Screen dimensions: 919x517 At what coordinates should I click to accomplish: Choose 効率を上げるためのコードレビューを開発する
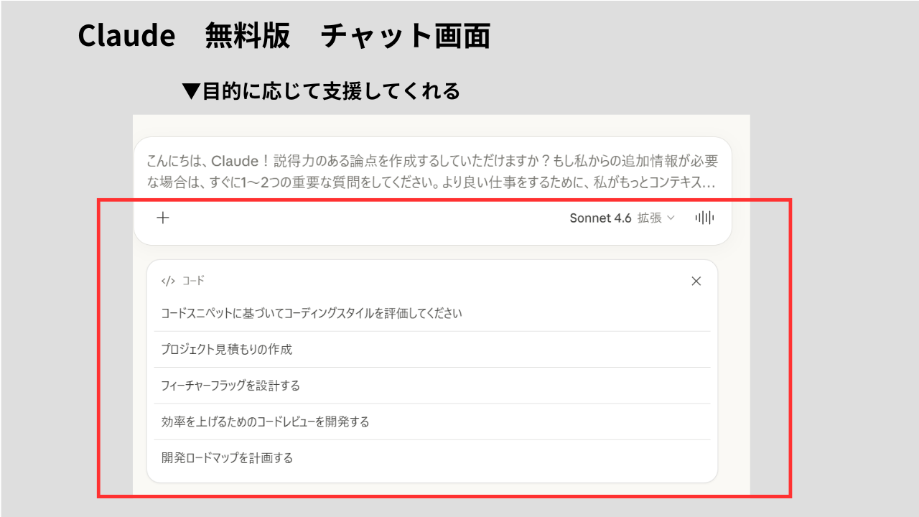coord(265,421)
